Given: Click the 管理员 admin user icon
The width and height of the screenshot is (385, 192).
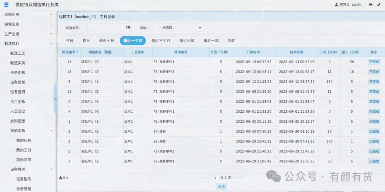Looking at the screenshot, I should (336, 5).
